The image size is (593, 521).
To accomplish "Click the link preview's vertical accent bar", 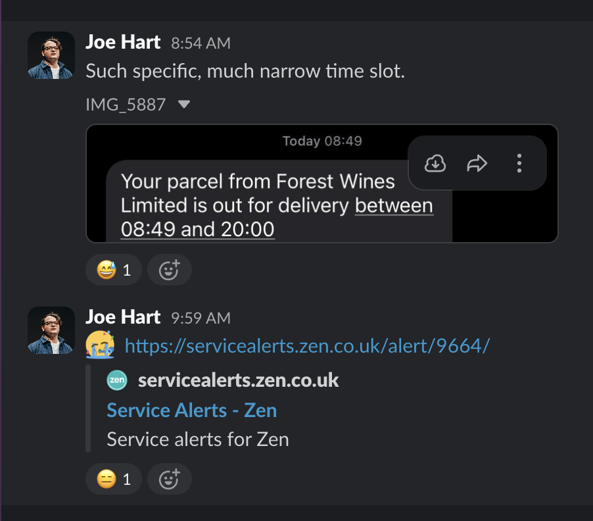I will click(87, 408).
